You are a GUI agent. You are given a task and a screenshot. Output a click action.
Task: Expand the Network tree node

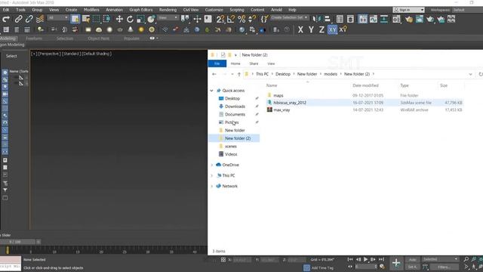(211, 187)
